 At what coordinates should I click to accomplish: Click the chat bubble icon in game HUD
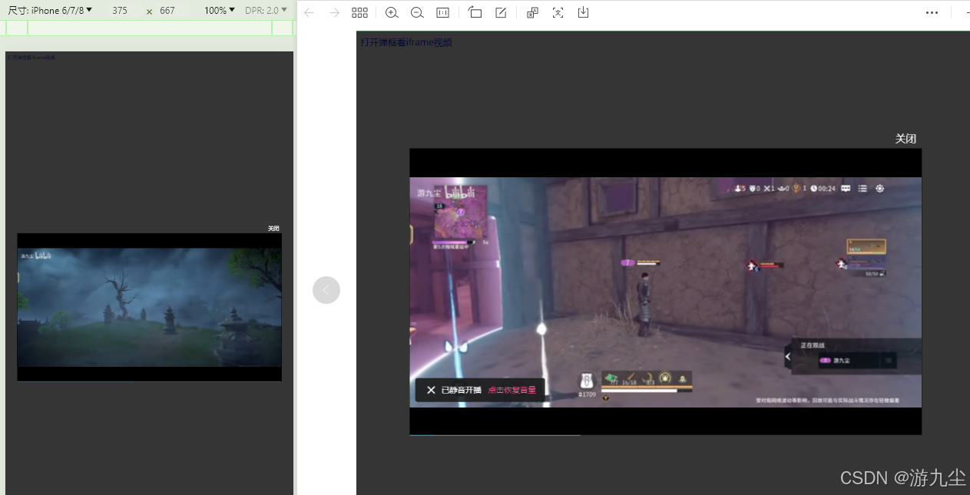click(846, 188)
